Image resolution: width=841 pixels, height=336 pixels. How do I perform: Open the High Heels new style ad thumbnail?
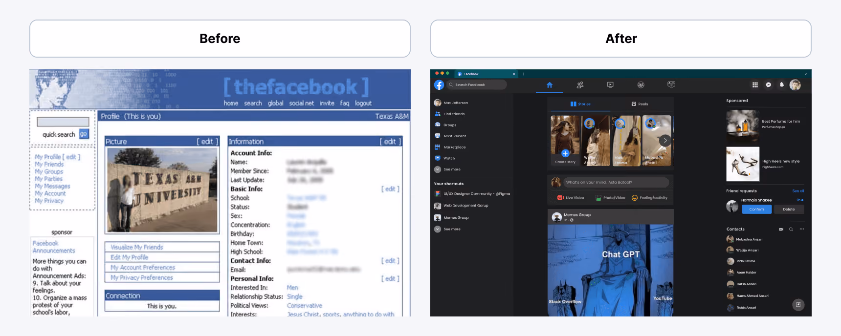tap(743, 164)
